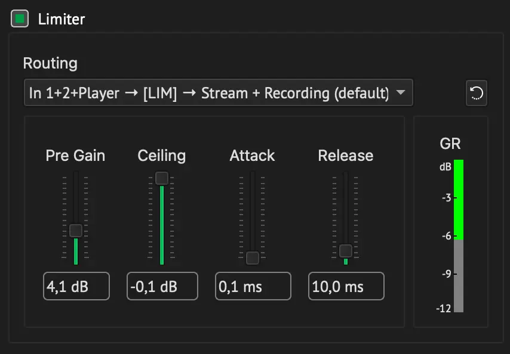Screen dimensions: 510x354
Task: Open the Routing dropdown menu
Action: click(218, 93)
